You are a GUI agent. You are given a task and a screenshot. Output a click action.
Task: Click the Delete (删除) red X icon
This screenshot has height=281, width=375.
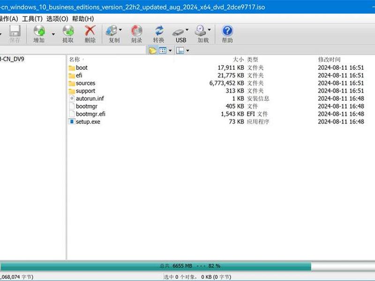90,31
